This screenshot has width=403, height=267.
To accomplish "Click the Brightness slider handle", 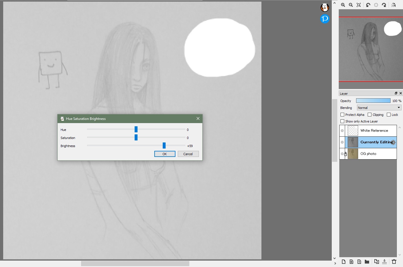I will (164, 145).
